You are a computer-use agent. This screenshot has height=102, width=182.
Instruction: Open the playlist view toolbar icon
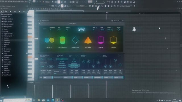click(x=90, y=6)
